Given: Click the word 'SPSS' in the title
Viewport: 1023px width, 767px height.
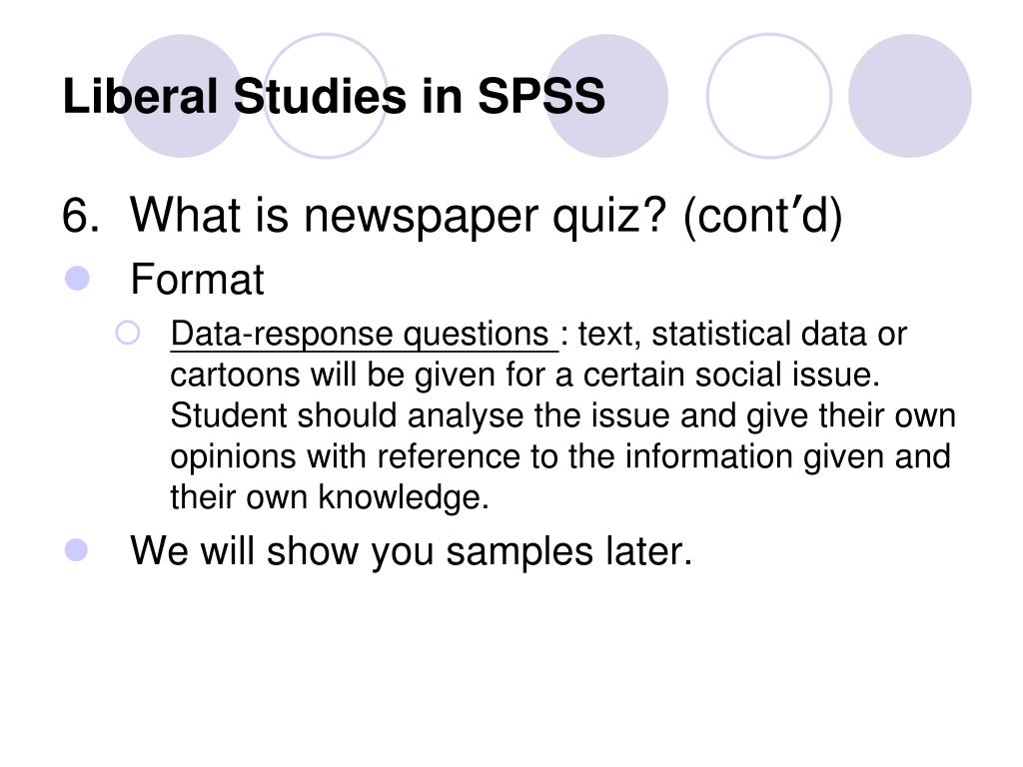Looking at the screenshot, I should (541, 97).
